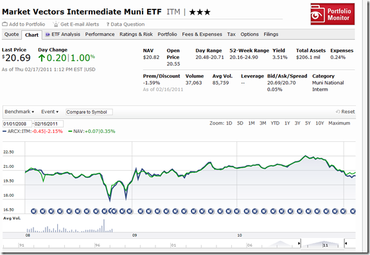Click the ITM ticker symbol
The image size is (370, 255).
pos(173,12)
